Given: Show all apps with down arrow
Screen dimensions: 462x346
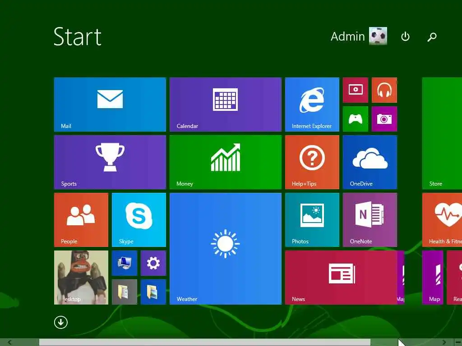Looking at the screenshot, I should pos(61,323).
